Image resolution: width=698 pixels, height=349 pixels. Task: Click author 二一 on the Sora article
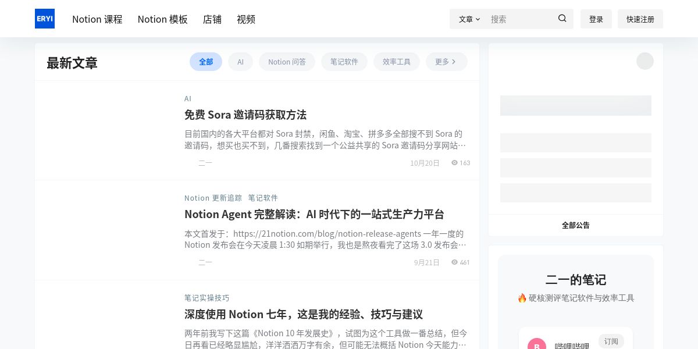tap(205, 163)
